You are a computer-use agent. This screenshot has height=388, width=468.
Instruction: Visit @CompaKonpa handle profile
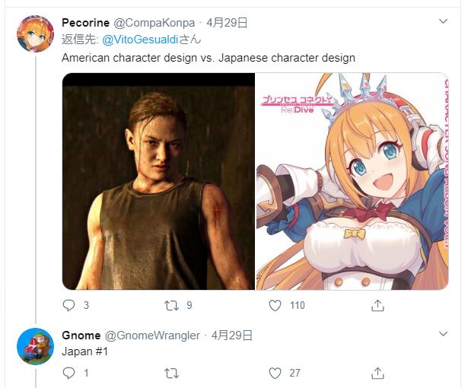click(x=154, y=23)
